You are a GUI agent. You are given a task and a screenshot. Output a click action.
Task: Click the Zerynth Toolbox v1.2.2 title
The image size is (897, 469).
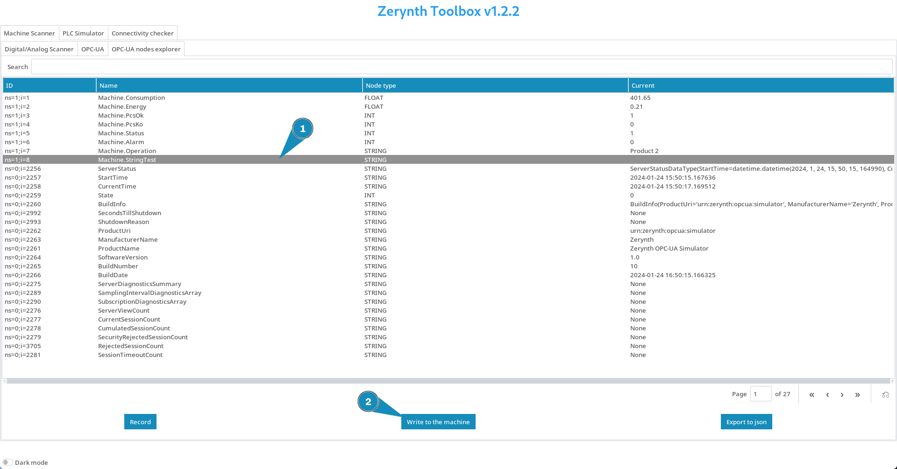[448, 11]
